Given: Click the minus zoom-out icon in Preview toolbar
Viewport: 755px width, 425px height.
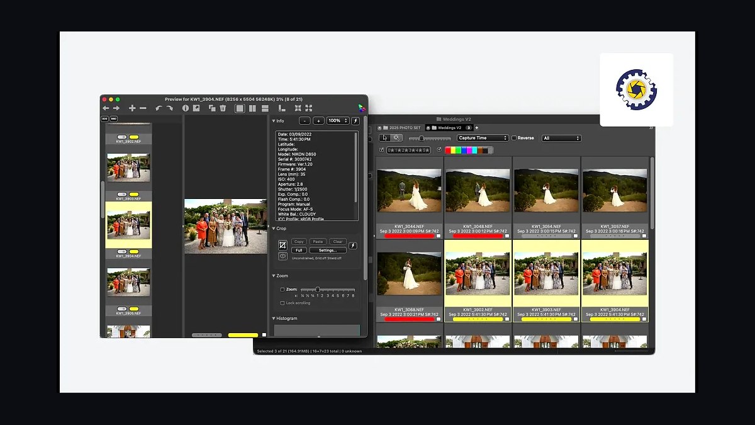Looking at the screenshot, I should click(143, 108).
